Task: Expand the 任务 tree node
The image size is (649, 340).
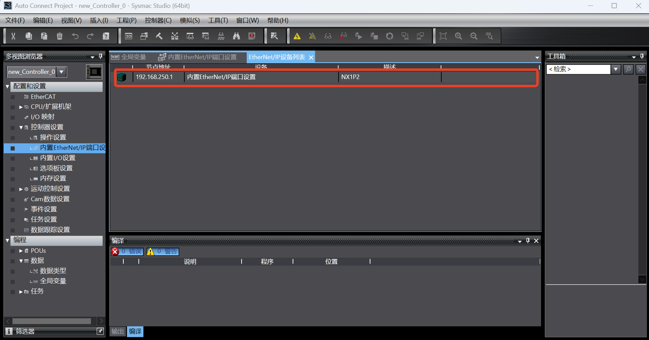Action: [21, 292]
